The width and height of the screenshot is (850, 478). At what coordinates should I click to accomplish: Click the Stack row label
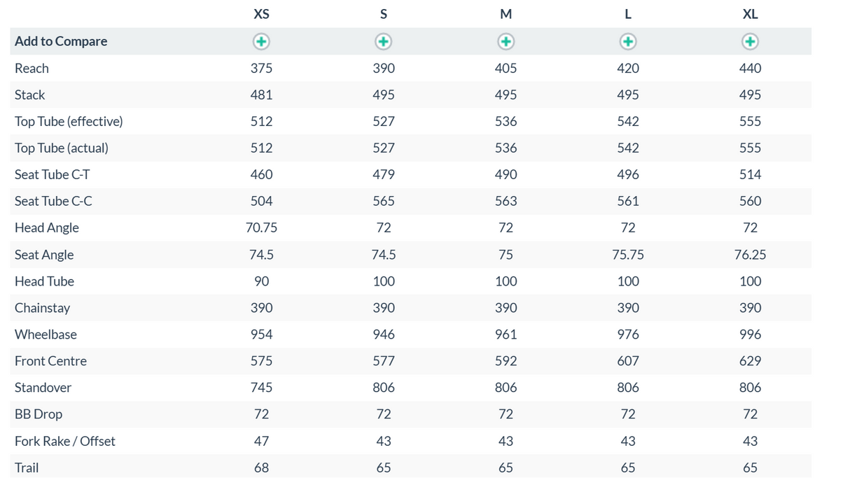coord(29,94)
